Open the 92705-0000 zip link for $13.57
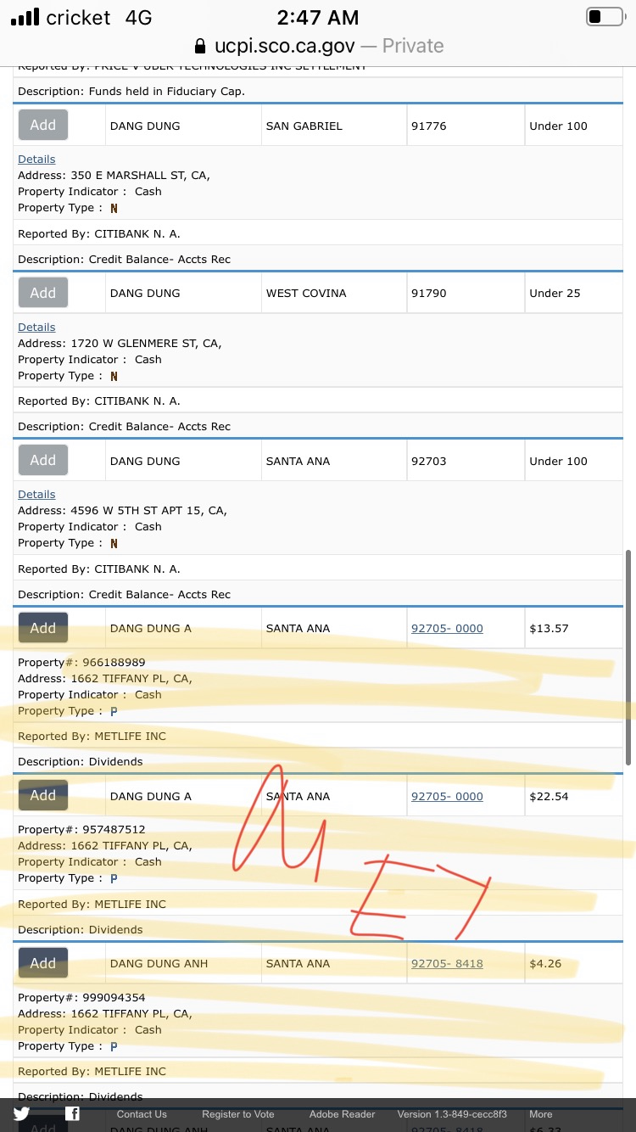636x1132 pixels. tap(447, 628)
